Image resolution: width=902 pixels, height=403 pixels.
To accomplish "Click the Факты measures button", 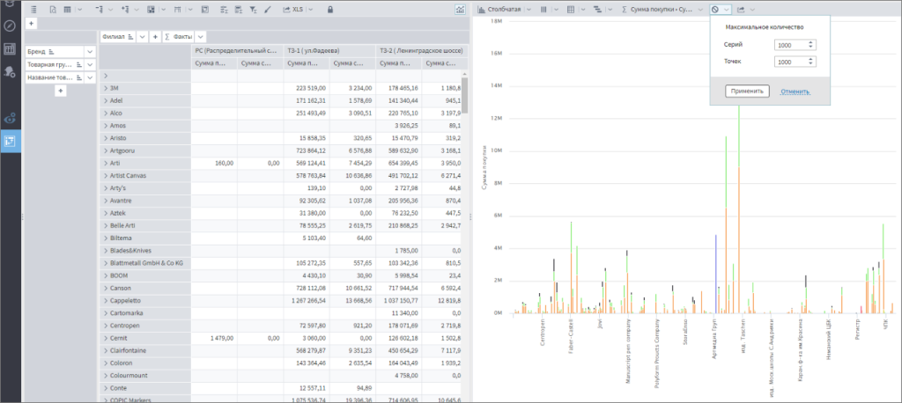I will click(178, 37).
